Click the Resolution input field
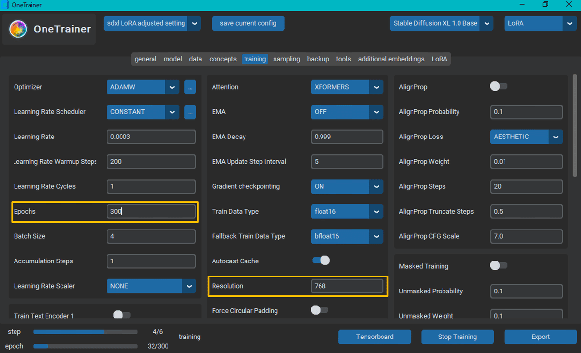 click(x=347, y=286)
